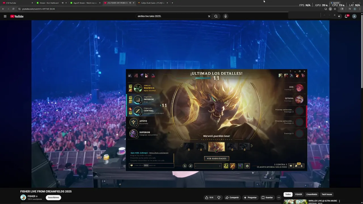Click Qiyana enemy champion portrait
363x204 pixels.
click(x=299, y=99)
